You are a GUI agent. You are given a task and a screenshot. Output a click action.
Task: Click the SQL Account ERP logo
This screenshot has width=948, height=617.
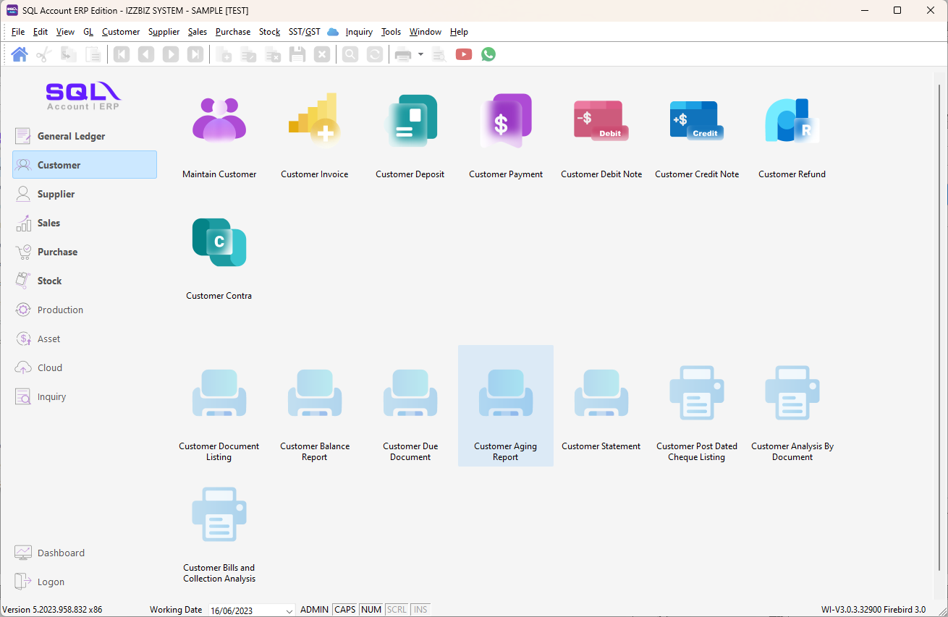[x=83, y=95]
